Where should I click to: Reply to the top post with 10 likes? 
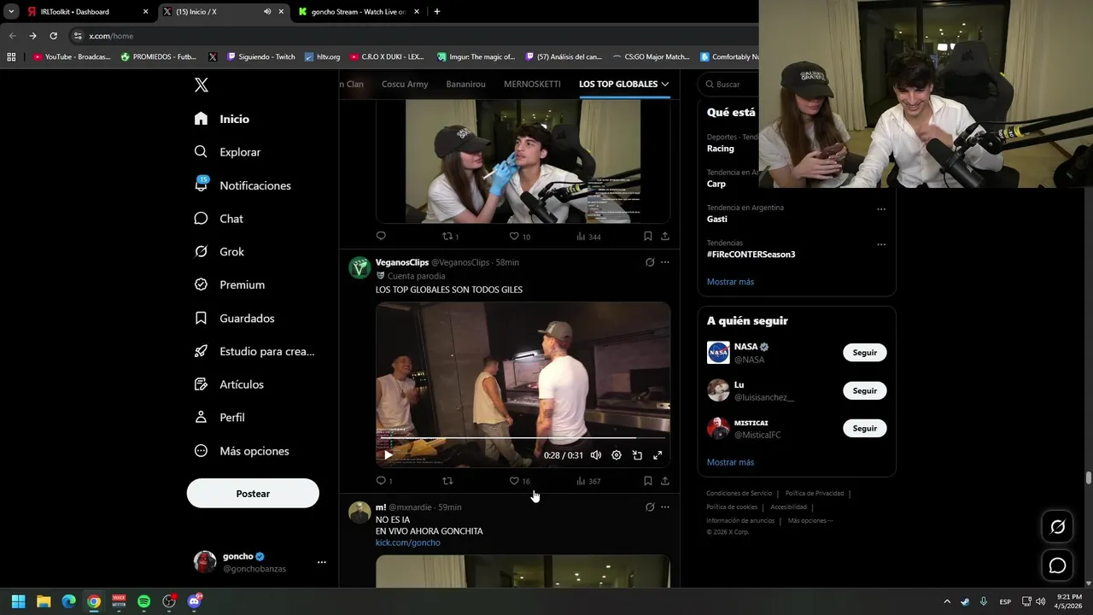381,237
